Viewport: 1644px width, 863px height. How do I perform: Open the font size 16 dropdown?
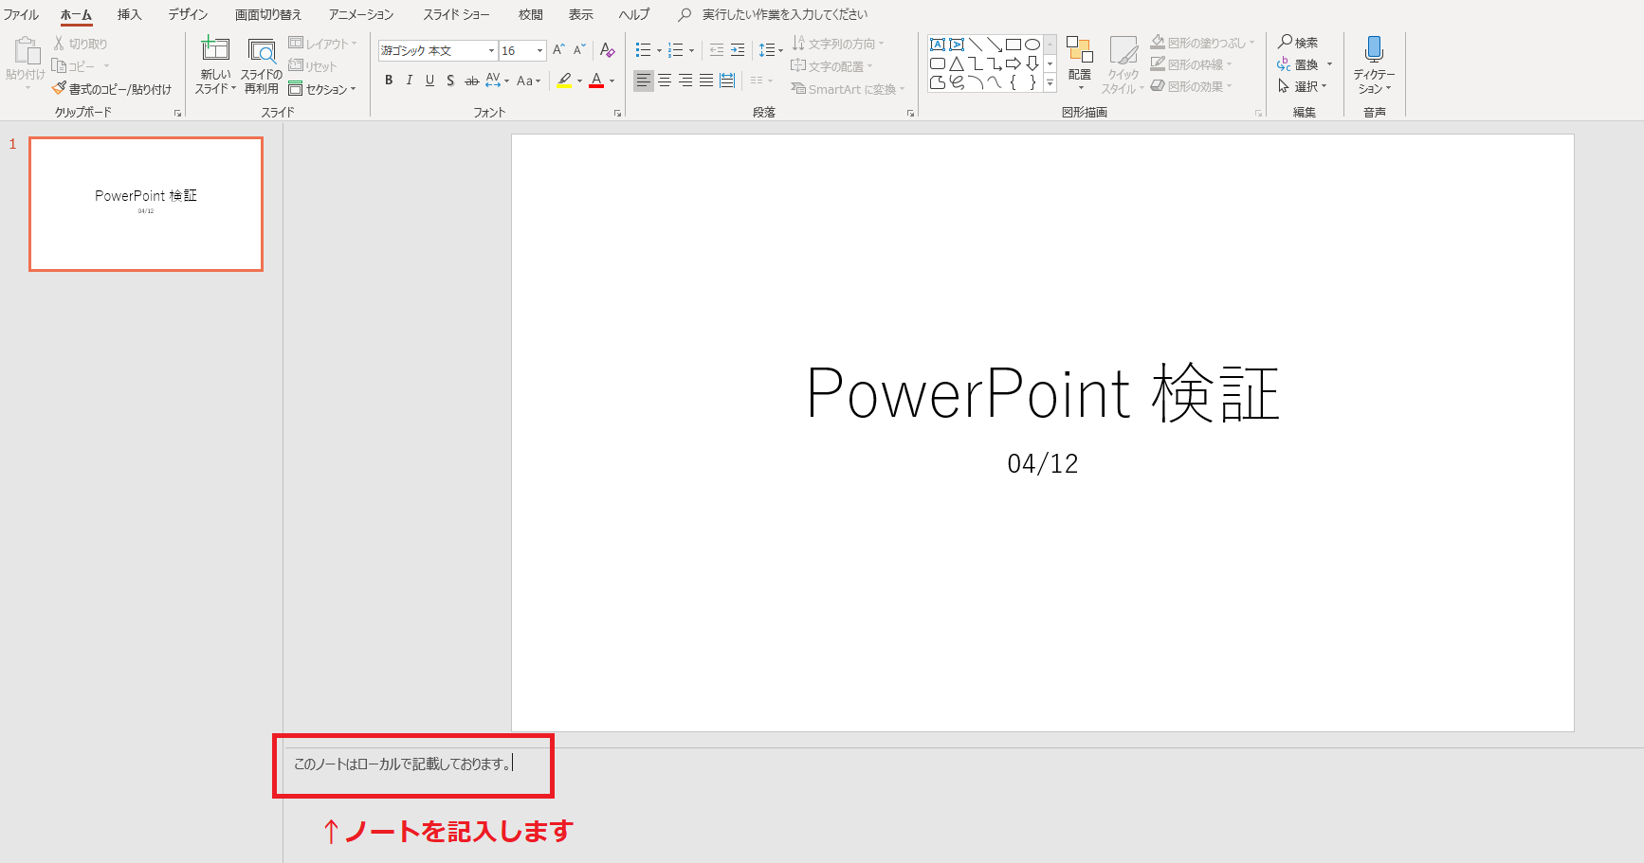pyautogui.click(x=539, y=50)
